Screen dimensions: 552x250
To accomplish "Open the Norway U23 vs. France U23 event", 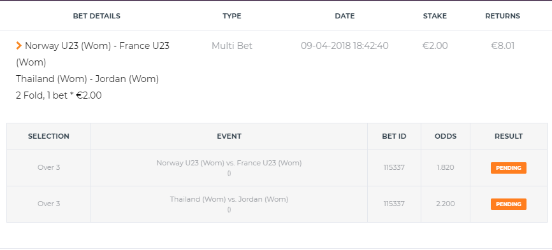I will [x=229, y=163].
